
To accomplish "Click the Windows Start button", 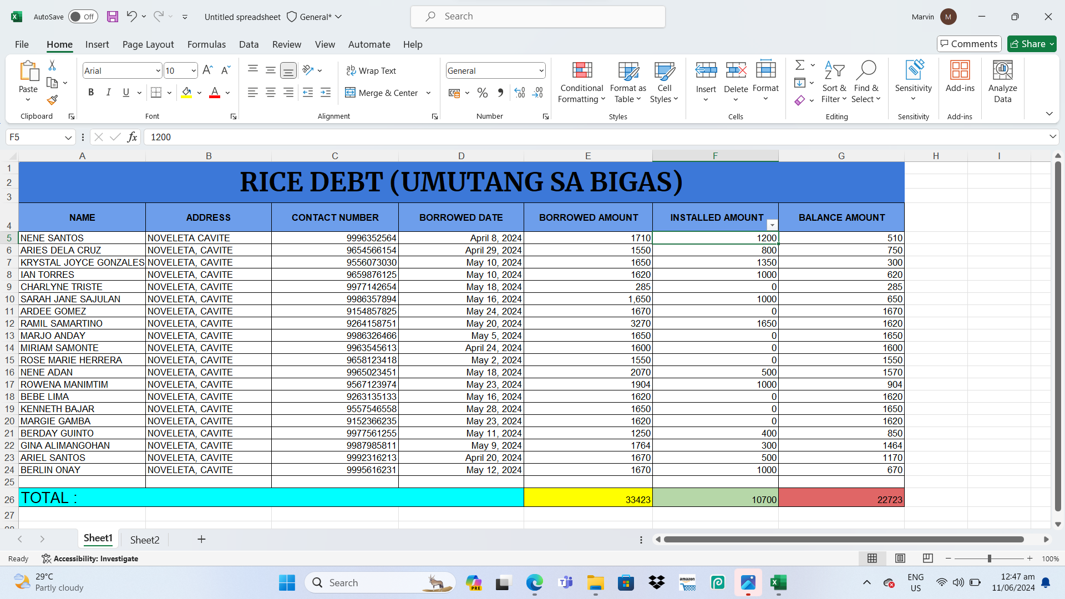I will (287, 583).
